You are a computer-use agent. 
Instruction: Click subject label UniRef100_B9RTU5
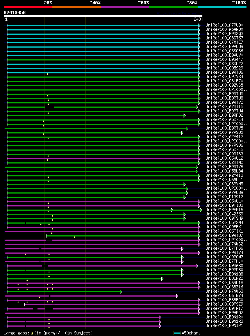point(224,94)
